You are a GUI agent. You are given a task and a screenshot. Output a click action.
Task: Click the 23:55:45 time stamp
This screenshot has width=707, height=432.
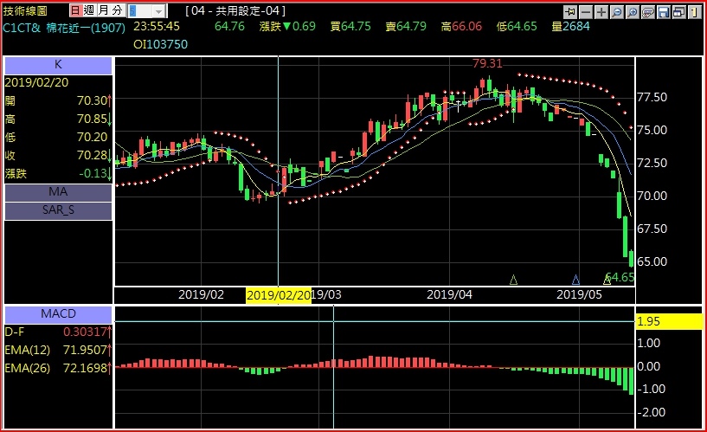pos(157,27)
